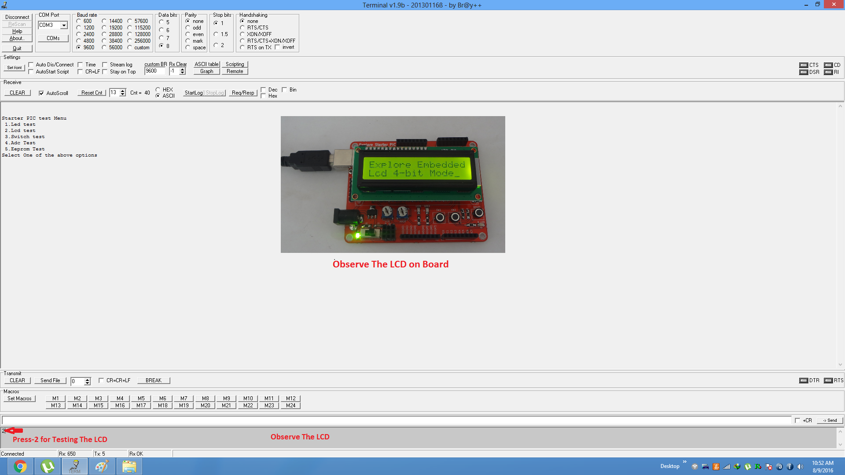
Task: Click the volume speaker tray icon
Action: [800, 467]
